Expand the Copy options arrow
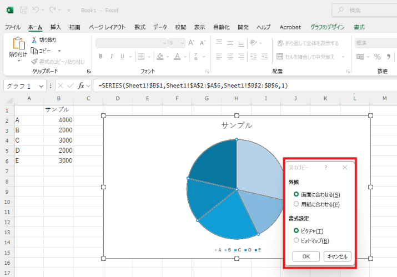This screenshot has height=277, width=397. pyautogui.click(x=59, y=51)
